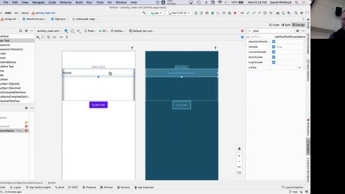Open palette panel gear settings

tap(26, 31)
